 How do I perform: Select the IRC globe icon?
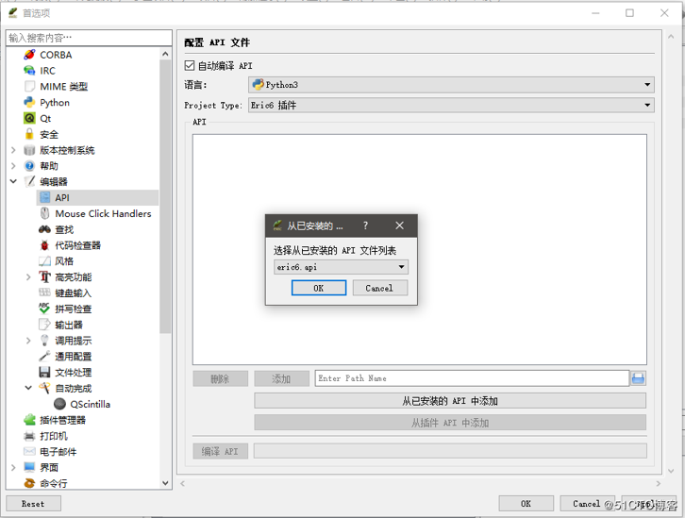(x=29, y=71)
